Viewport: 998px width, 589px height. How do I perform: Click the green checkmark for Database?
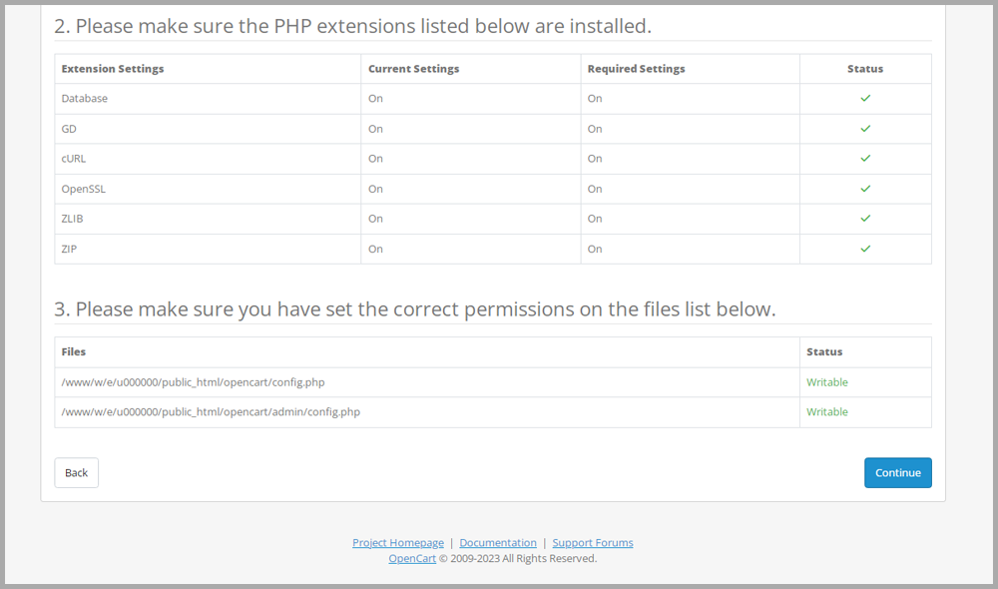(865, 98)
